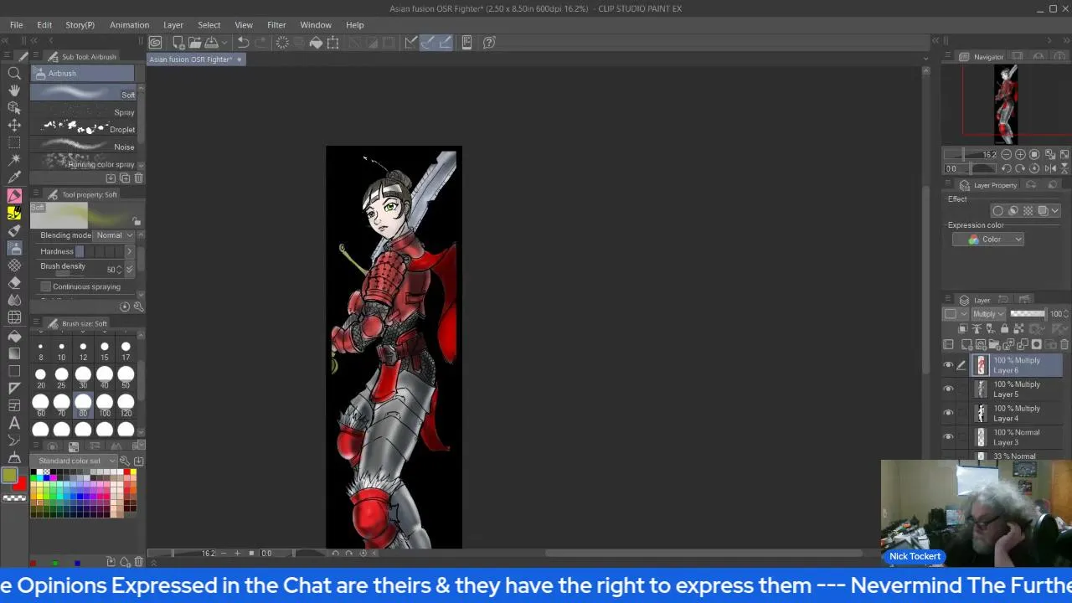
Task: Select the Airbrush tool in the toolbar
Action: (x=14, y=248)
